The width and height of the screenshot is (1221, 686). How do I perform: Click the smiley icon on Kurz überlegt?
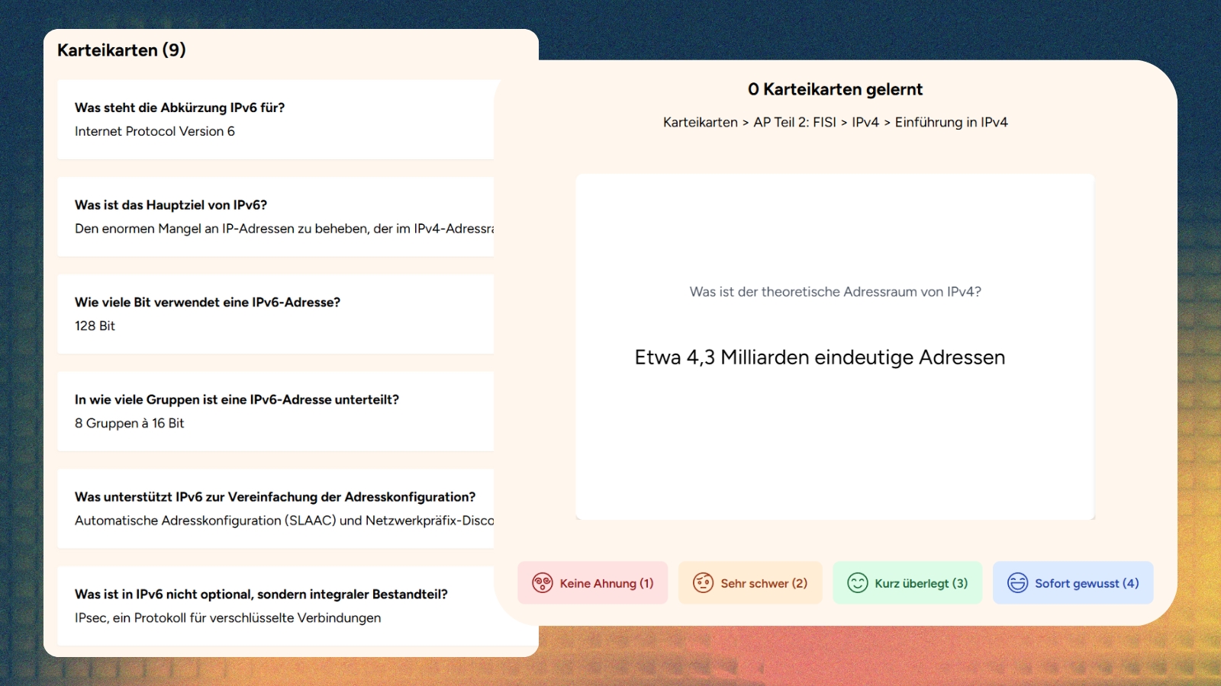pos(859,582)
